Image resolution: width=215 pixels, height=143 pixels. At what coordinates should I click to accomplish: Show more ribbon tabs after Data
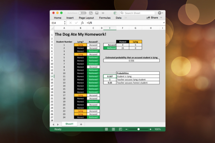[125, 18]
